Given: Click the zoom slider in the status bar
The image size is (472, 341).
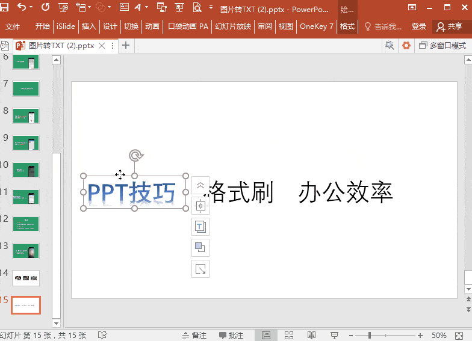Looking at the screenshot, I should point(370,335).
